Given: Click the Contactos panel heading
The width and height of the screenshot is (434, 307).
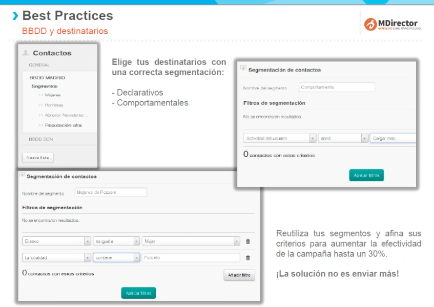Looking at the screenshot, I should pos(52,53).
